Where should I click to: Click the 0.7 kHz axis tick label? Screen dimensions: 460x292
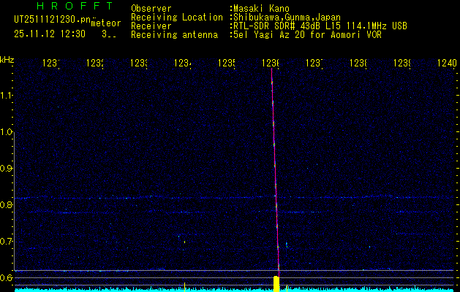tap(7, 241)
